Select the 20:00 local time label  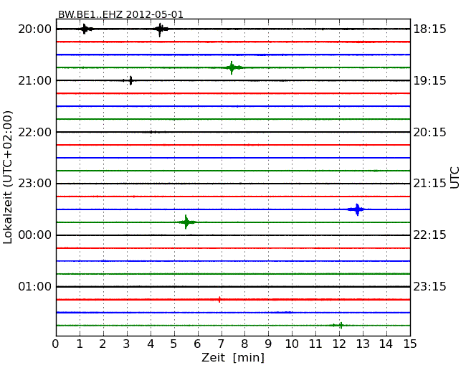35,29
